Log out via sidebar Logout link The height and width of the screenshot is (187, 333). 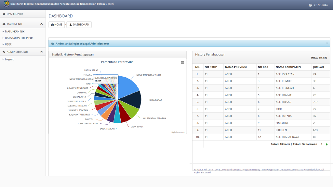click(9, 59)
